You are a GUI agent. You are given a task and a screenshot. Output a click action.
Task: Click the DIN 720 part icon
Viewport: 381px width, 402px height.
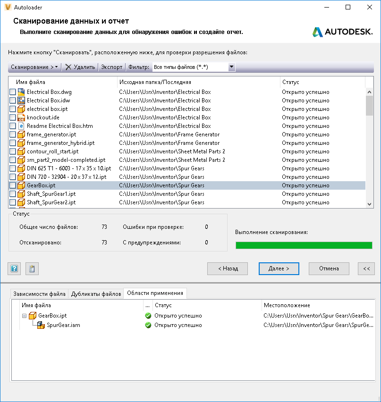(21, 176)
